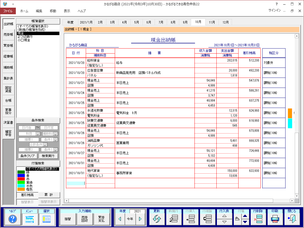Click the Help question mark icon
The height and width of the screenshot is (228, 304).
(x=13, y=219)
